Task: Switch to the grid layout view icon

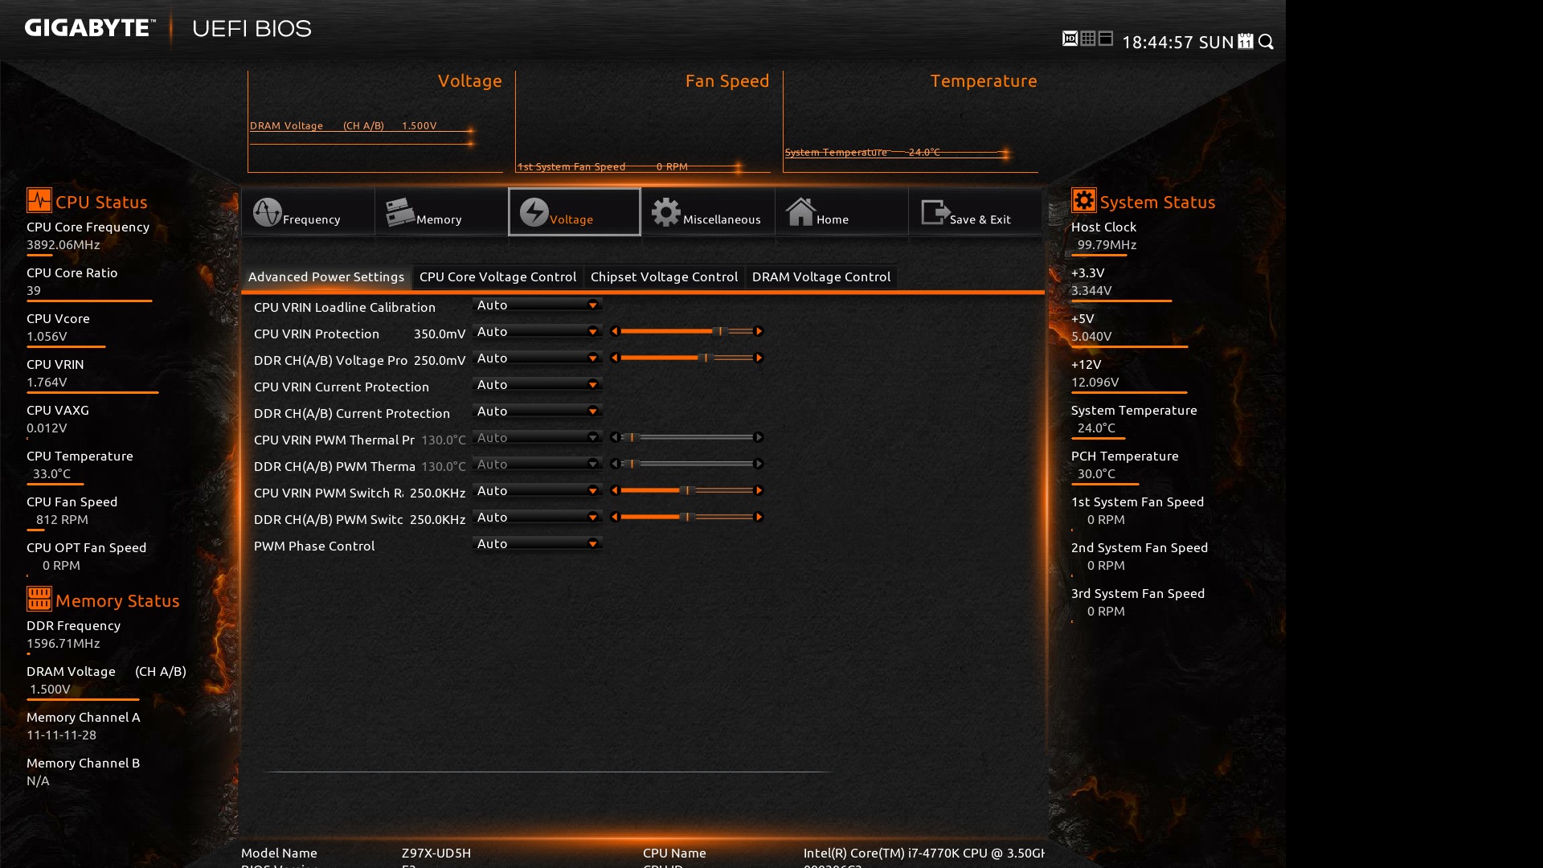Action: pos(1088,39)
